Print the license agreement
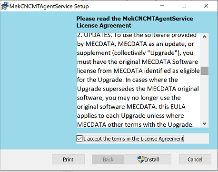 pyautogui.click(x=68, y=159)
